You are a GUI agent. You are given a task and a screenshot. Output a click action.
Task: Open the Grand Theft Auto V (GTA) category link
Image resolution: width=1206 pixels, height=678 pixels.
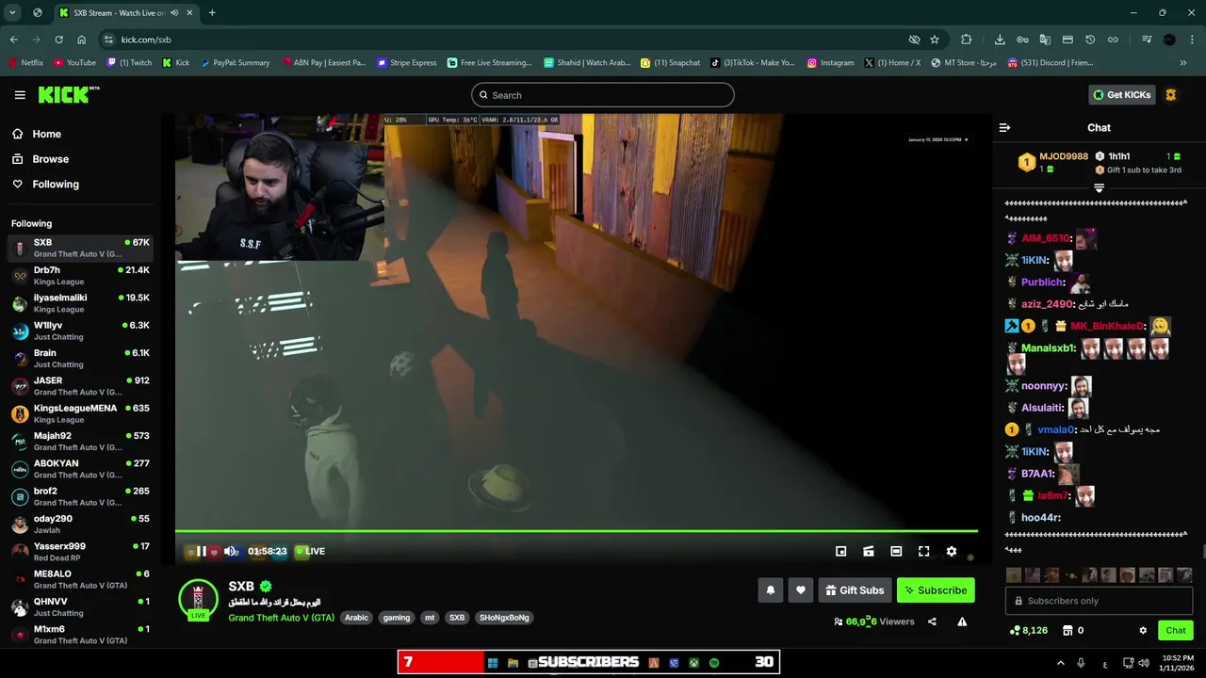(281, 618)
